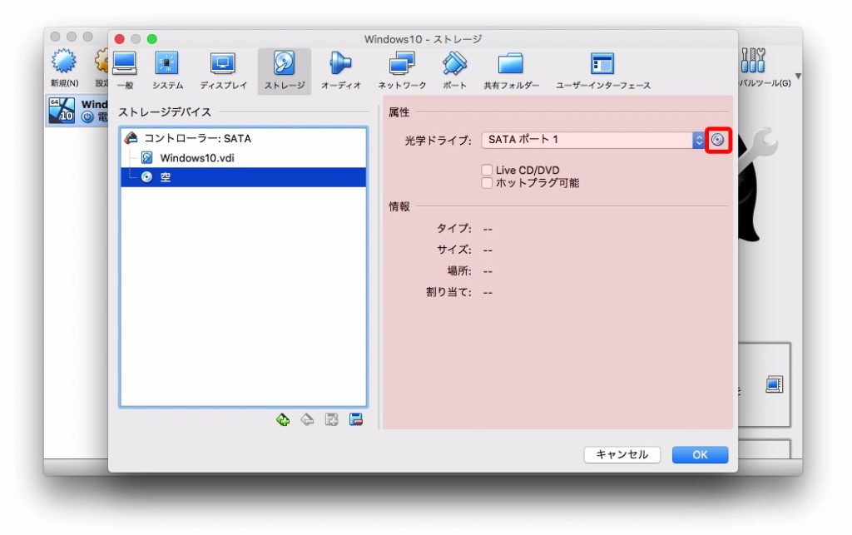Screen dimensions: 852x535
Task: Select the 空 (empty) optical drive entry
Action: point(244,177)
